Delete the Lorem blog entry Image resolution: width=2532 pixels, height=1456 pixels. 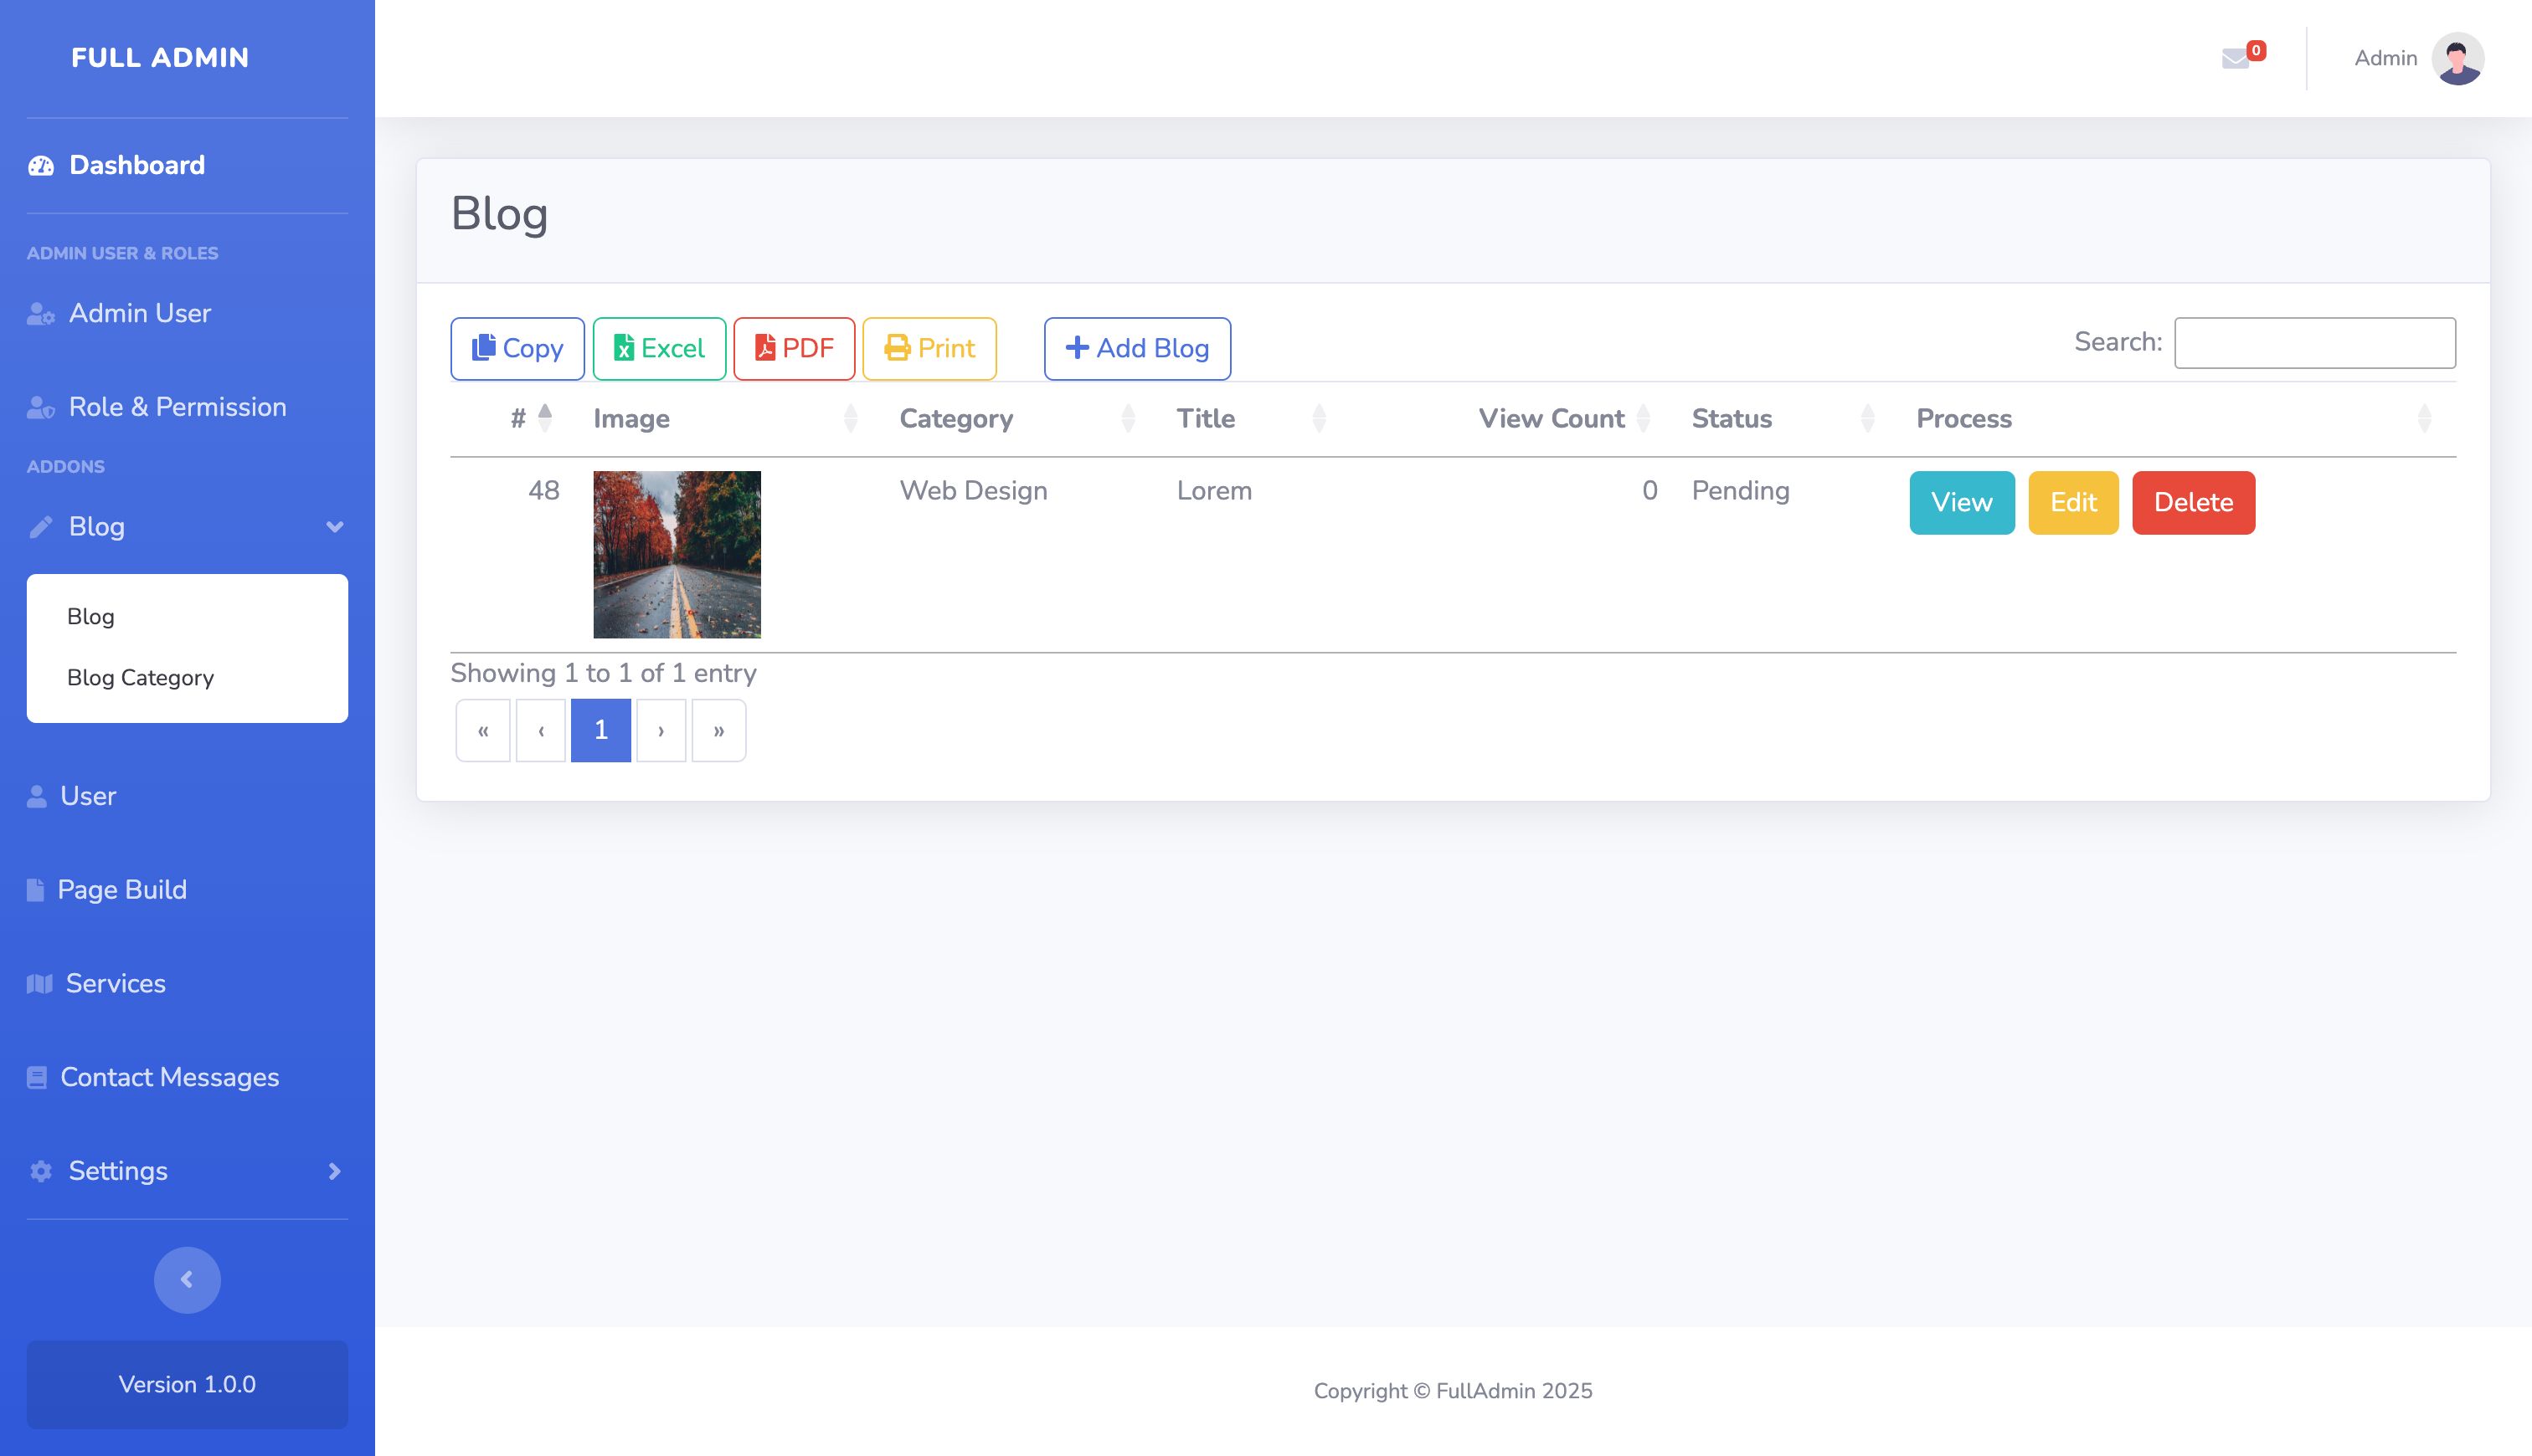2193,502
